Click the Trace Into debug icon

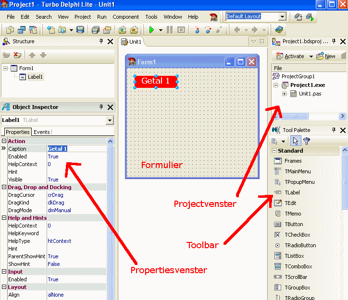(x=197, y=30)
